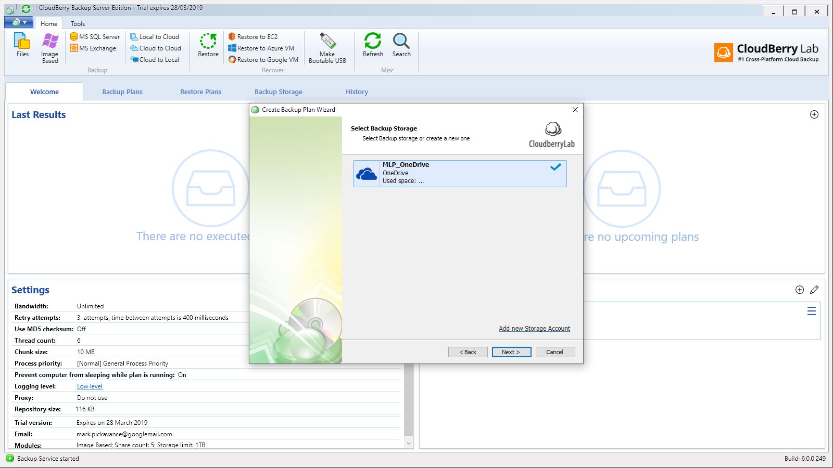Launch Restore to Google VM
This screenshot has width=833, height=468.
pyautogui.click(x=263, y=60)
